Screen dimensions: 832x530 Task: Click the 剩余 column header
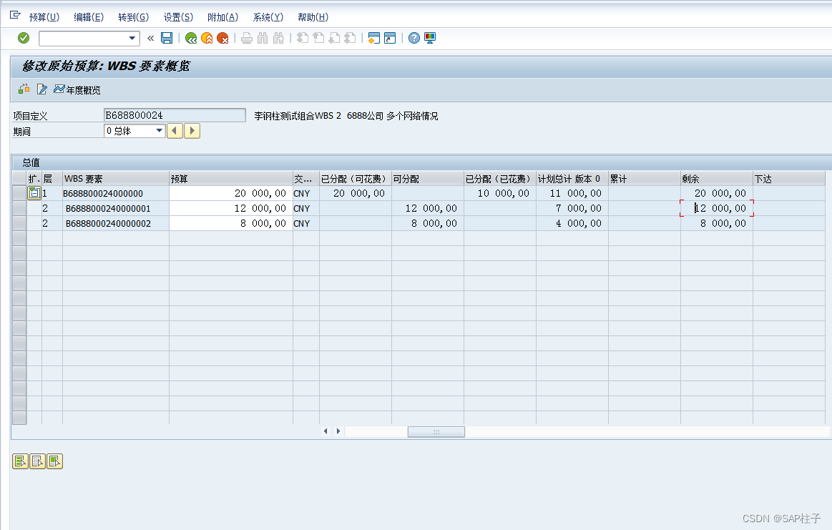717,179
